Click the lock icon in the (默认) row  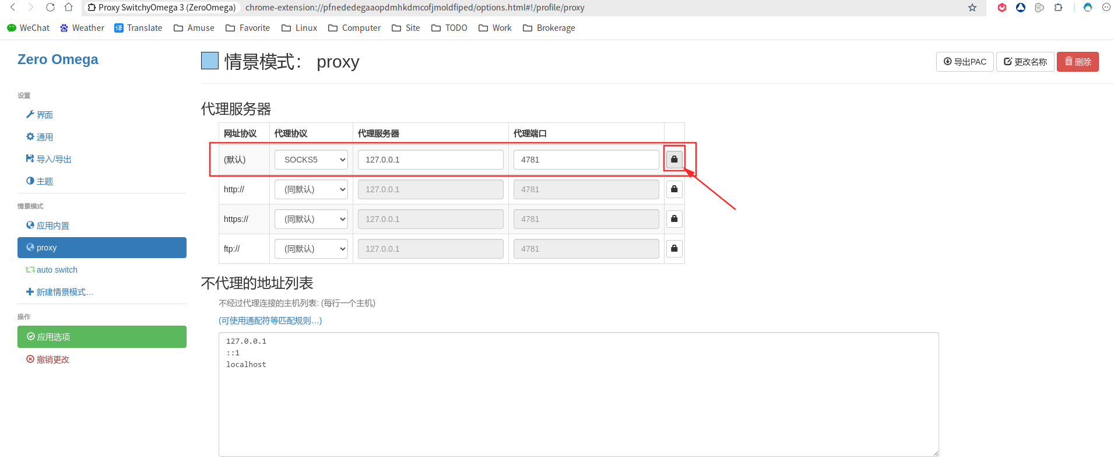(674, 160)
